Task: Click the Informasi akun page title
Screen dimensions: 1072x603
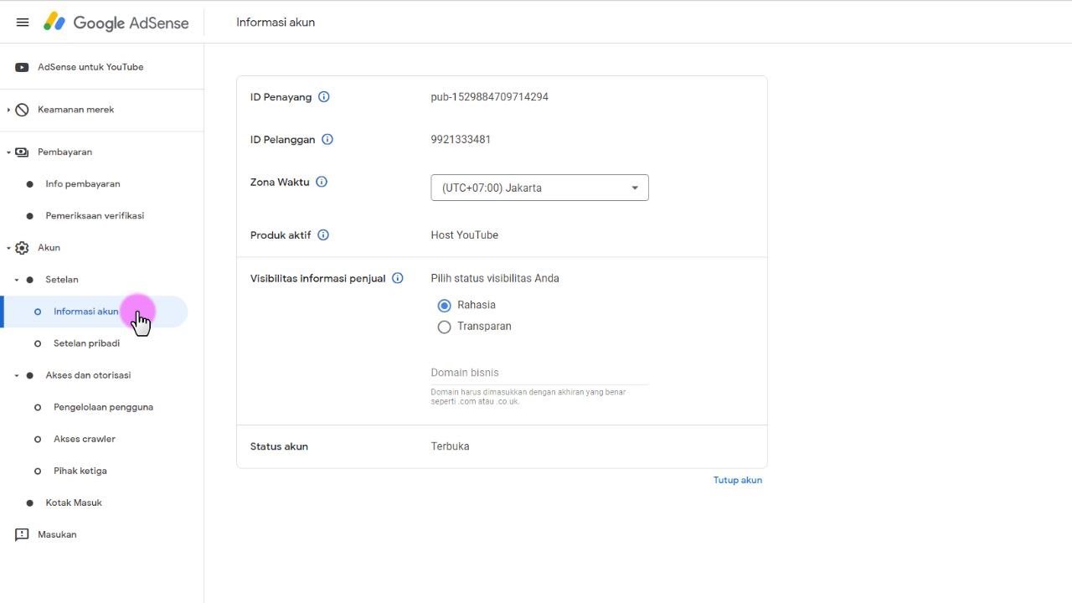Action: coord(276,23)
